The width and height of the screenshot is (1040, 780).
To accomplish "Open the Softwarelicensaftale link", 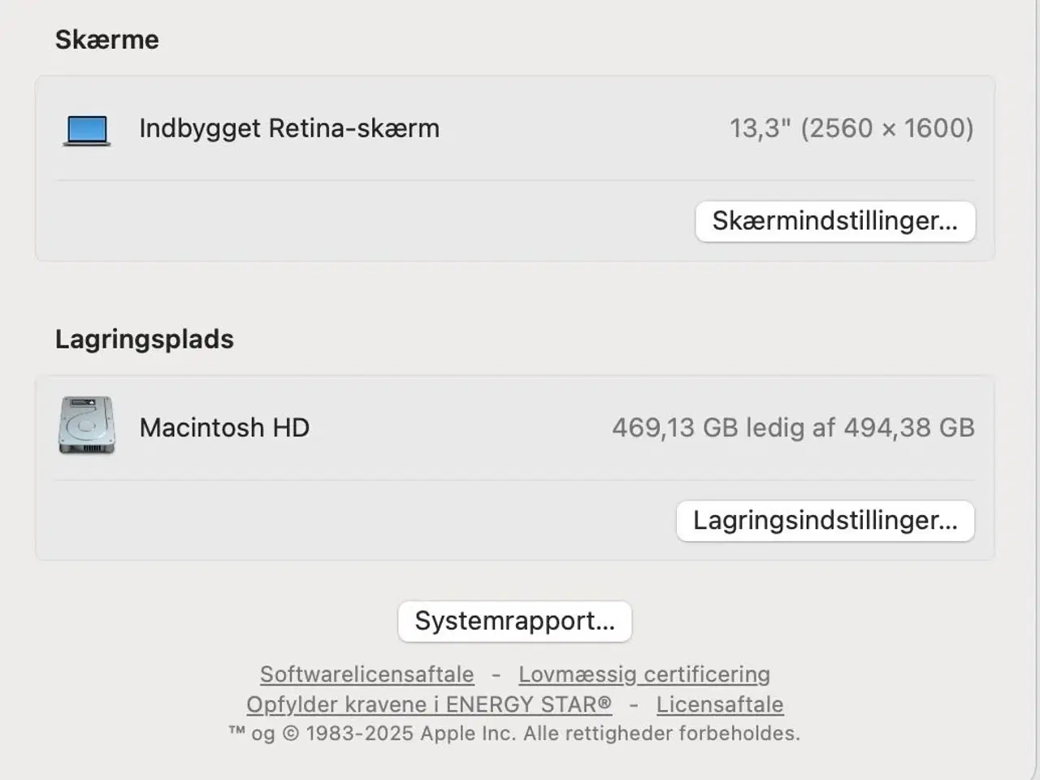I will [366, 674].
